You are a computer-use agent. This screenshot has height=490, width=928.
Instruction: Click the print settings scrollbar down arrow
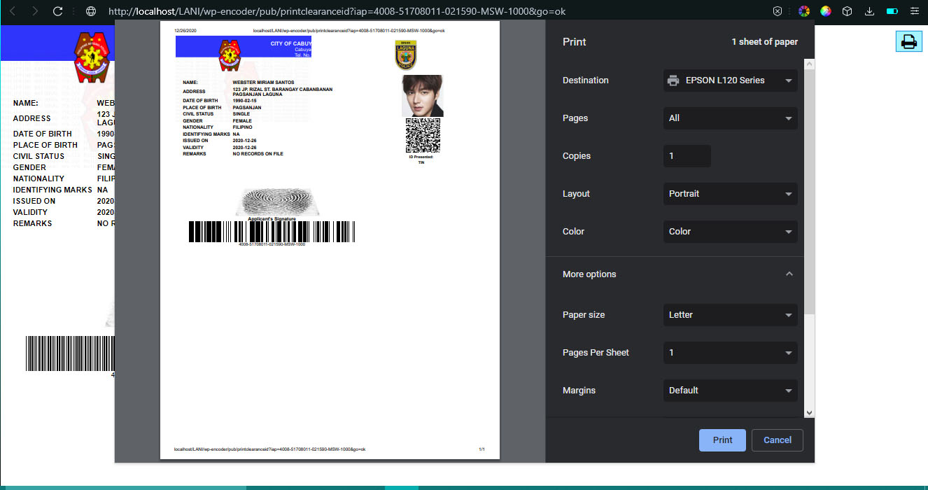pos(810,413)
